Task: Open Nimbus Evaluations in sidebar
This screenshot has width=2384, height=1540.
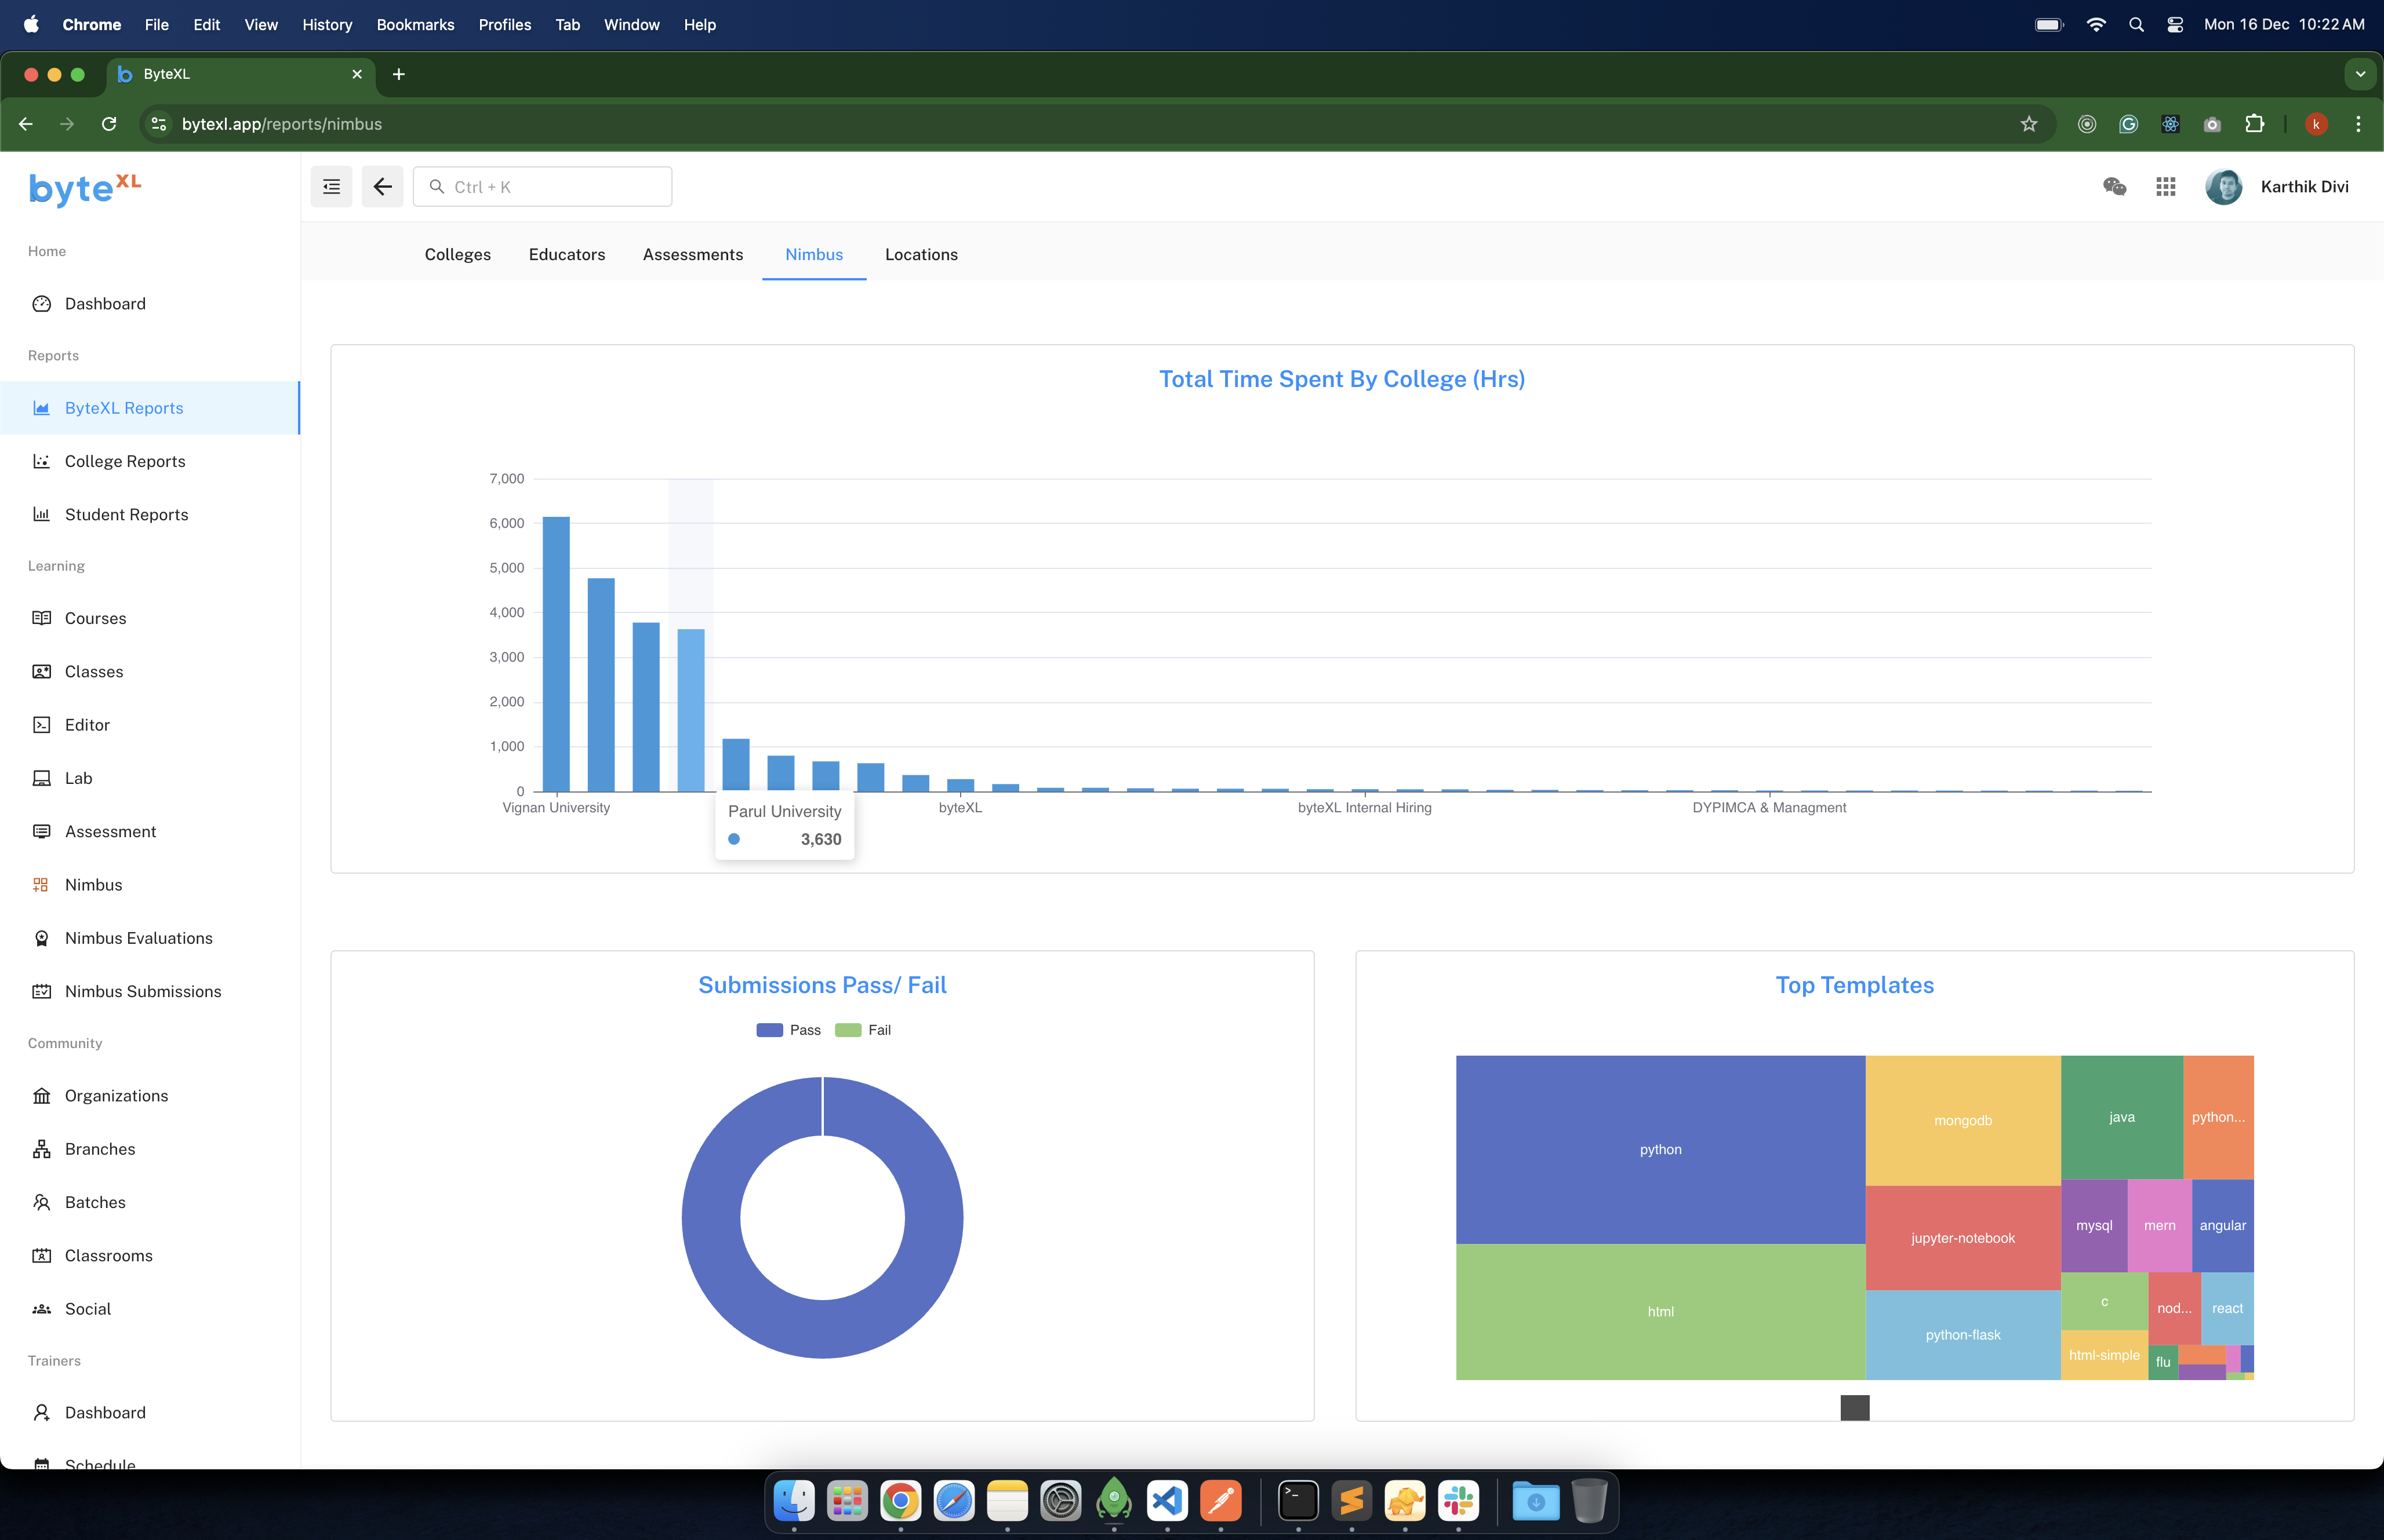Action: tap(138, 938)
